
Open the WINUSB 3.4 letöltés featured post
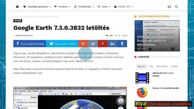(x=157, y=36)
